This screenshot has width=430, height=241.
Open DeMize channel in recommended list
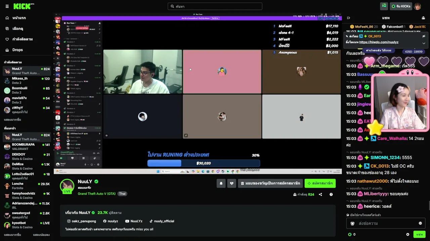point(27,166)
